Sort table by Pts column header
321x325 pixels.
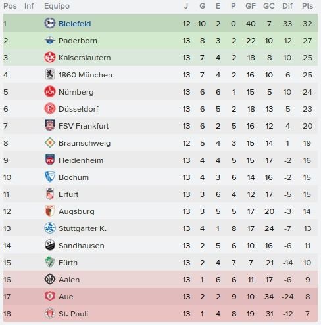coord(307,6)
